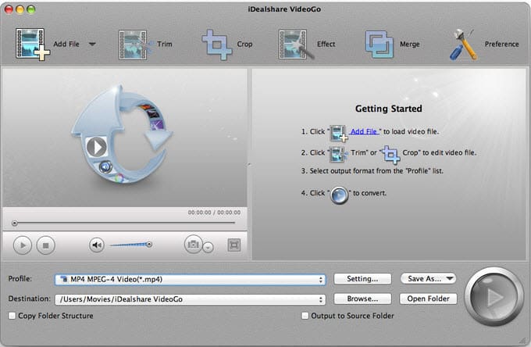Click the playback seek bar
The image size is (531, 347).
[123, 223]
